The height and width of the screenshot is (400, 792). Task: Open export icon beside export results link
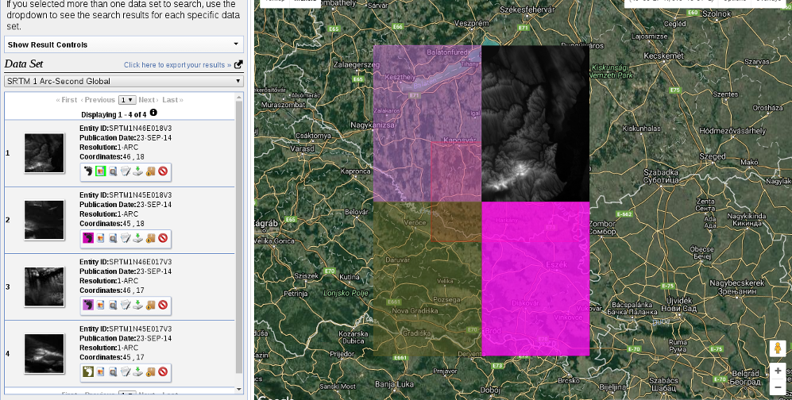tap(238, 65)
